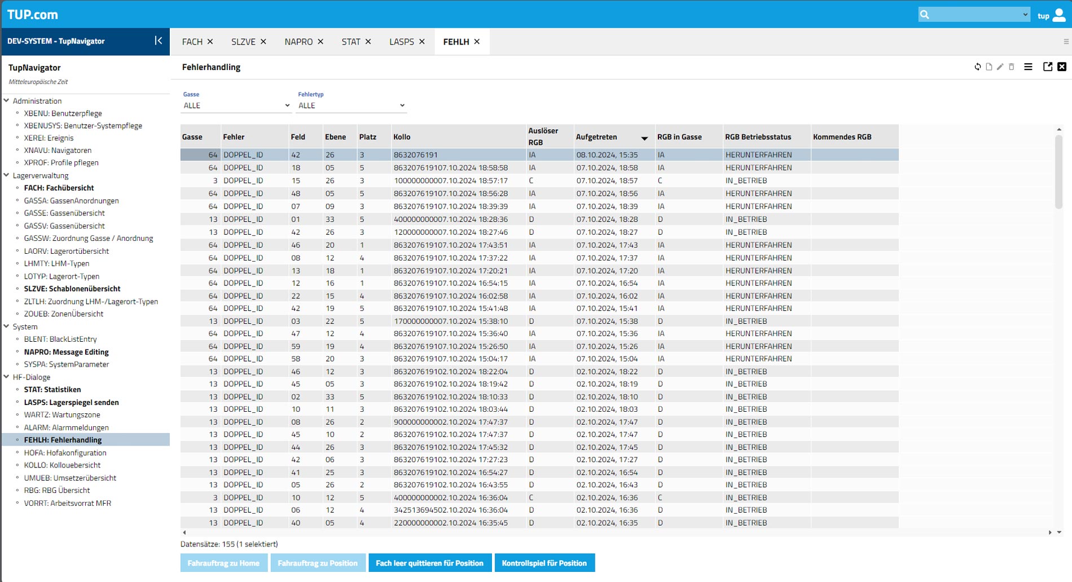Open the Gasse filter dropdown
The image size is (1072, 582).
coord(236,105)
